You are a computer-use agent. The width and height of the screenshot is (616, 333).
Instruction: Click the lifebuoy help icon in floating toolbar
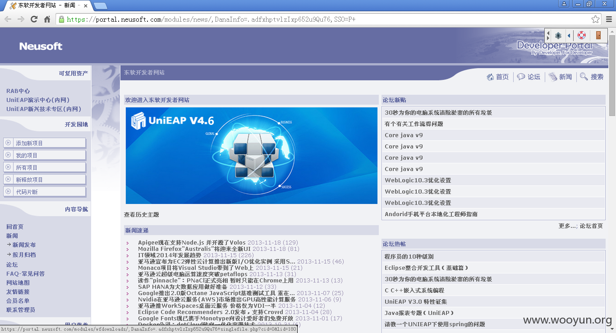point(582,35)
